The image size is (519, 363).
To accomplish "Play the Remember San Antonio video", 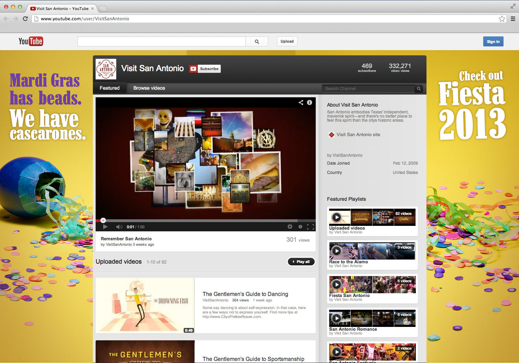I will [x=105, y=227].
